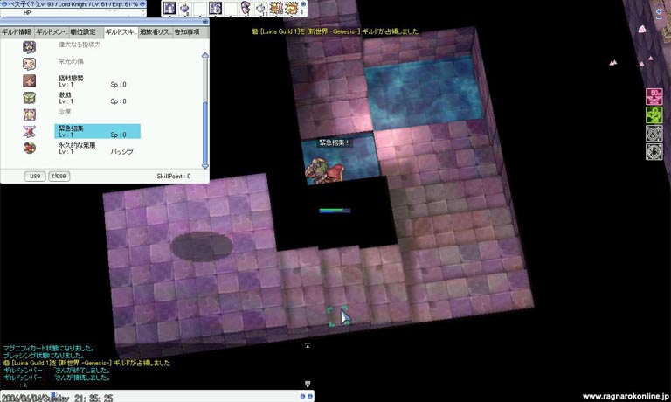Viewport: 671px width, 402px height.
Task: Select the 緊急招集 skill icon
Action: (29, 131)
